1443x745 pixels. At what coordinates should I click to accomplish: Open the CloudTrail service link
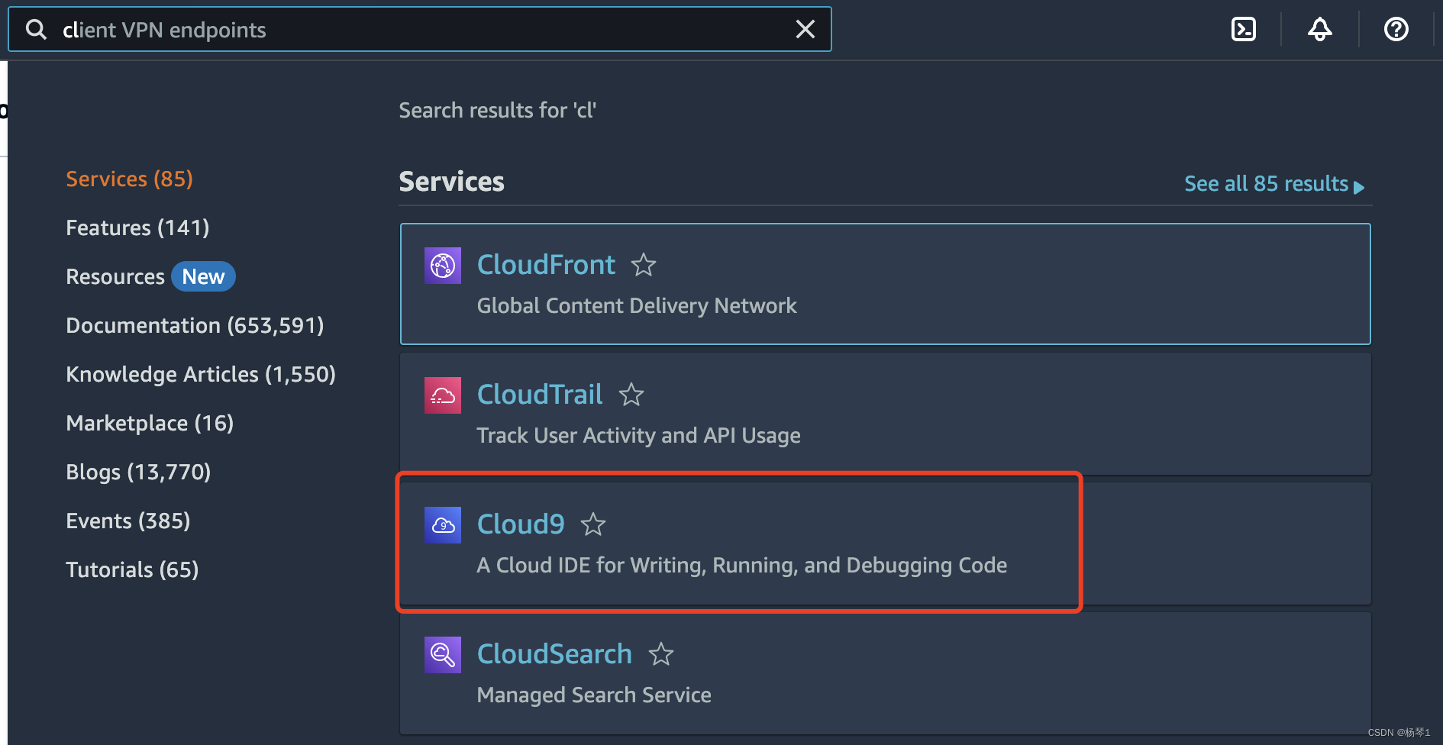point(540,395)
